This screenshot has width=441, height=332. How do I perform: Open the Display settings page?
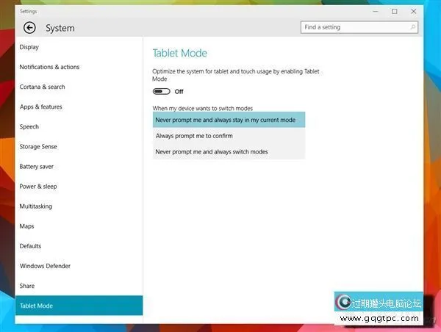(29, 47)
